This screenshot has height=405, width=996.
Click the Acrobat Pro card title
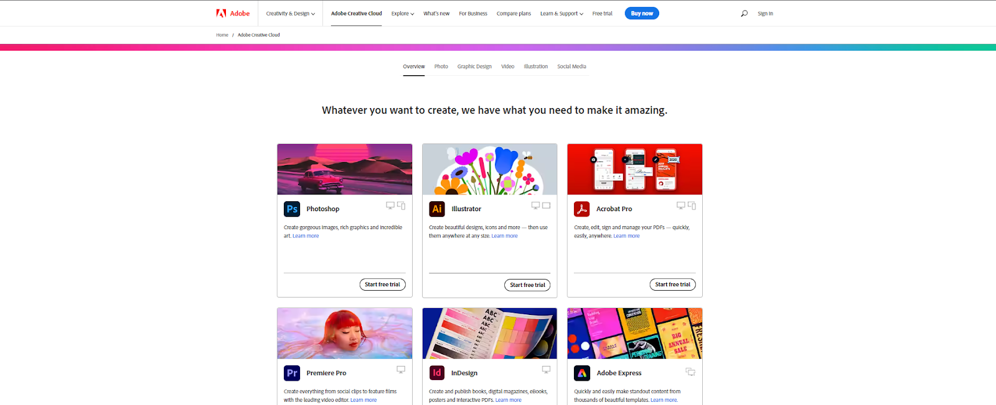coord(614,209)
